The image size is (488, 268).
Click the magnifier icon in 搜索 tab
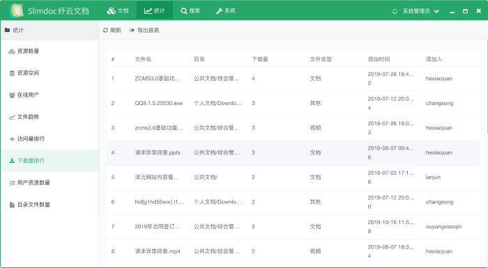pyautogui.click(x=184, y=11)
